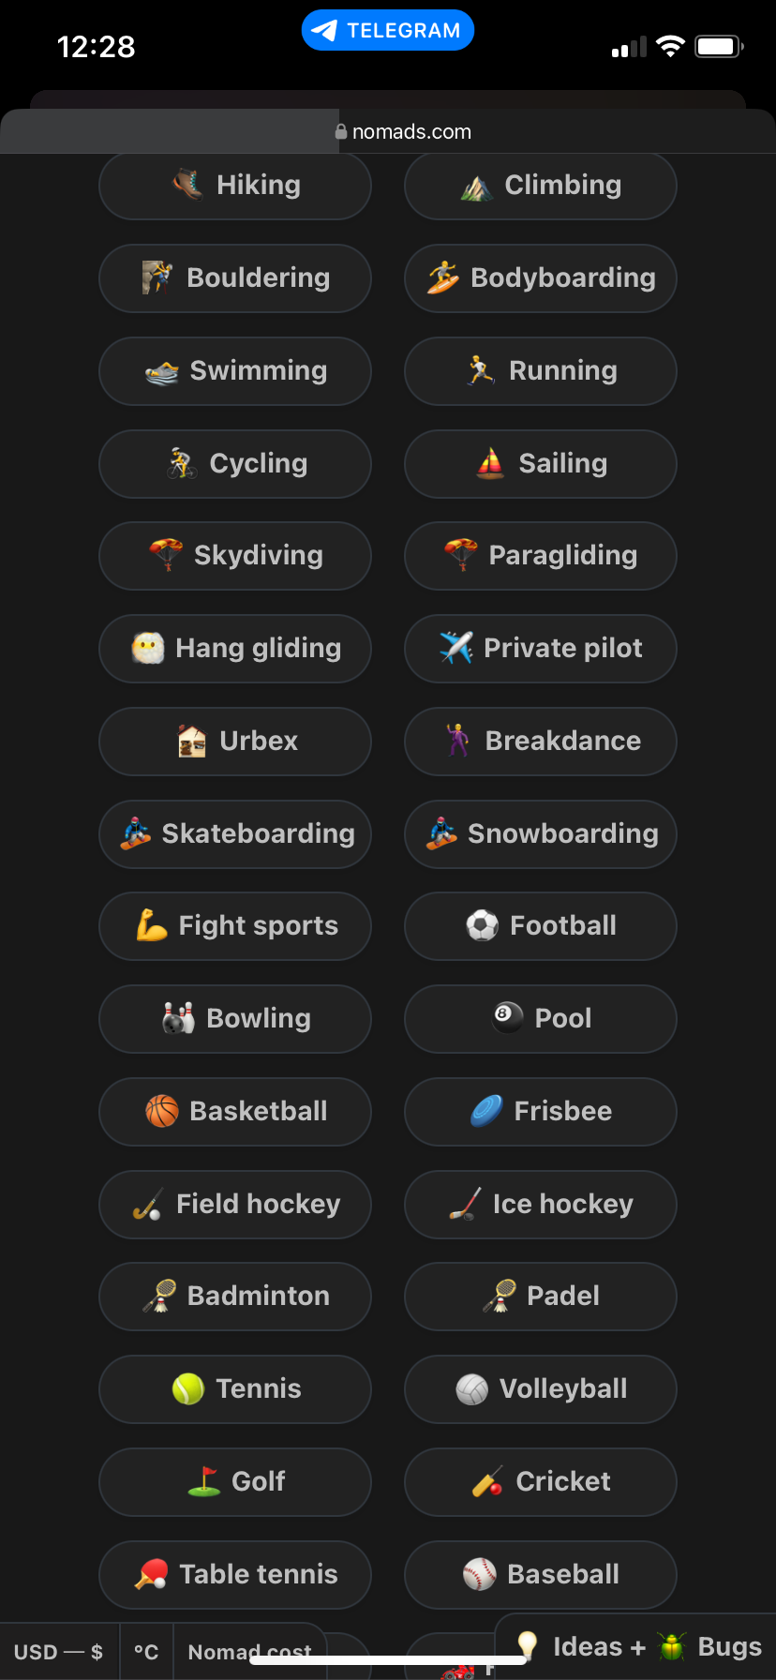Open Ideas + Bugs feedback
Image resolution: width=776 pixels, height=1680 pixels.
tap(642, 1646)
